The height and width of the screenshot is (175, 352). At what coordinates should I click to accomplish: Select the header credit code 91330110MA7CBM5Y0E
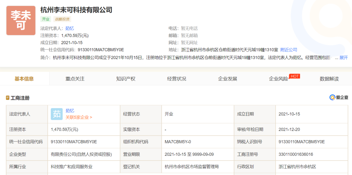point(101,50)
